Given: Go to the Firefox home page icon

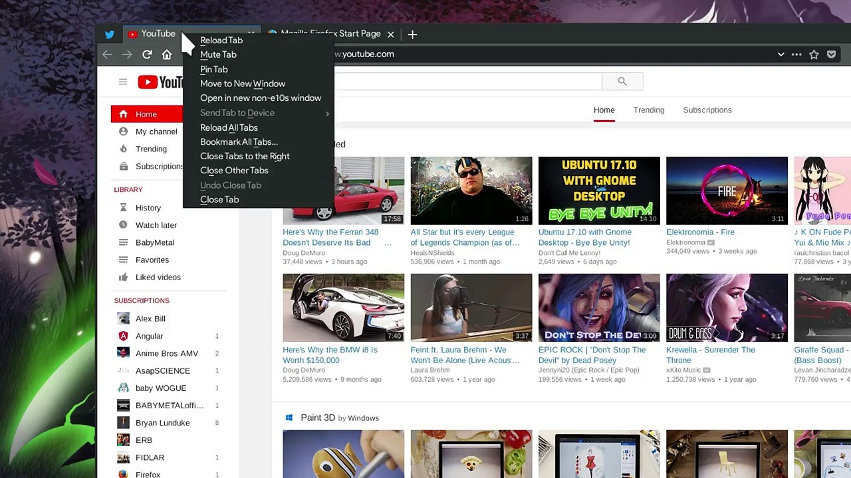Looking at the screenshot, I should (x=167, y=54).
